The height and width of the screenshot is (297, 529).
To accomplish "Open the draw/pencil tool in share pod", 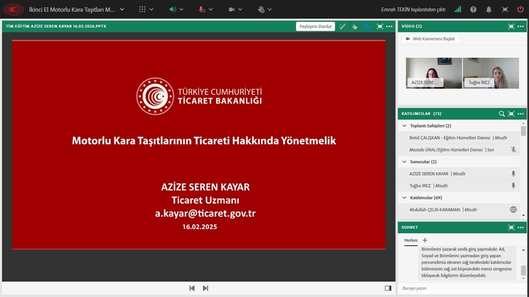I will click(343, 26).
